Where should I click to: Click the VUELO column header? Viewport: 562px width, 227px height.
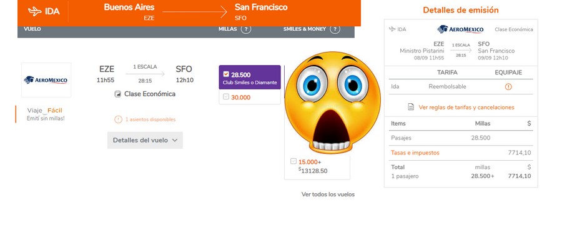point(32,29)
